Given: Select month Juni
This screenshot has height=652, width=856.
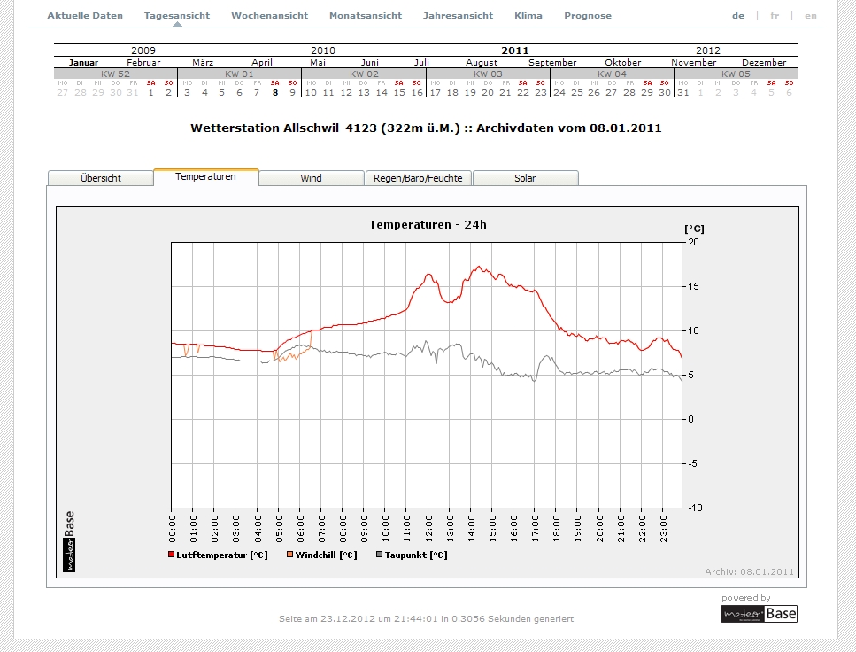Looking at the screenshot, I should [x=370, y=62].
